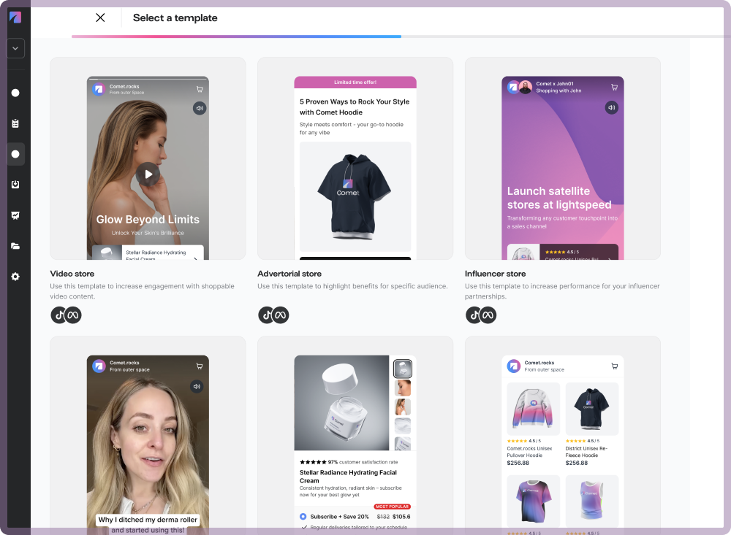Image resolution: width=731 pixels, height=535 pixels.
Task: Close the Select a template dialog
Action: pos(100,18)
